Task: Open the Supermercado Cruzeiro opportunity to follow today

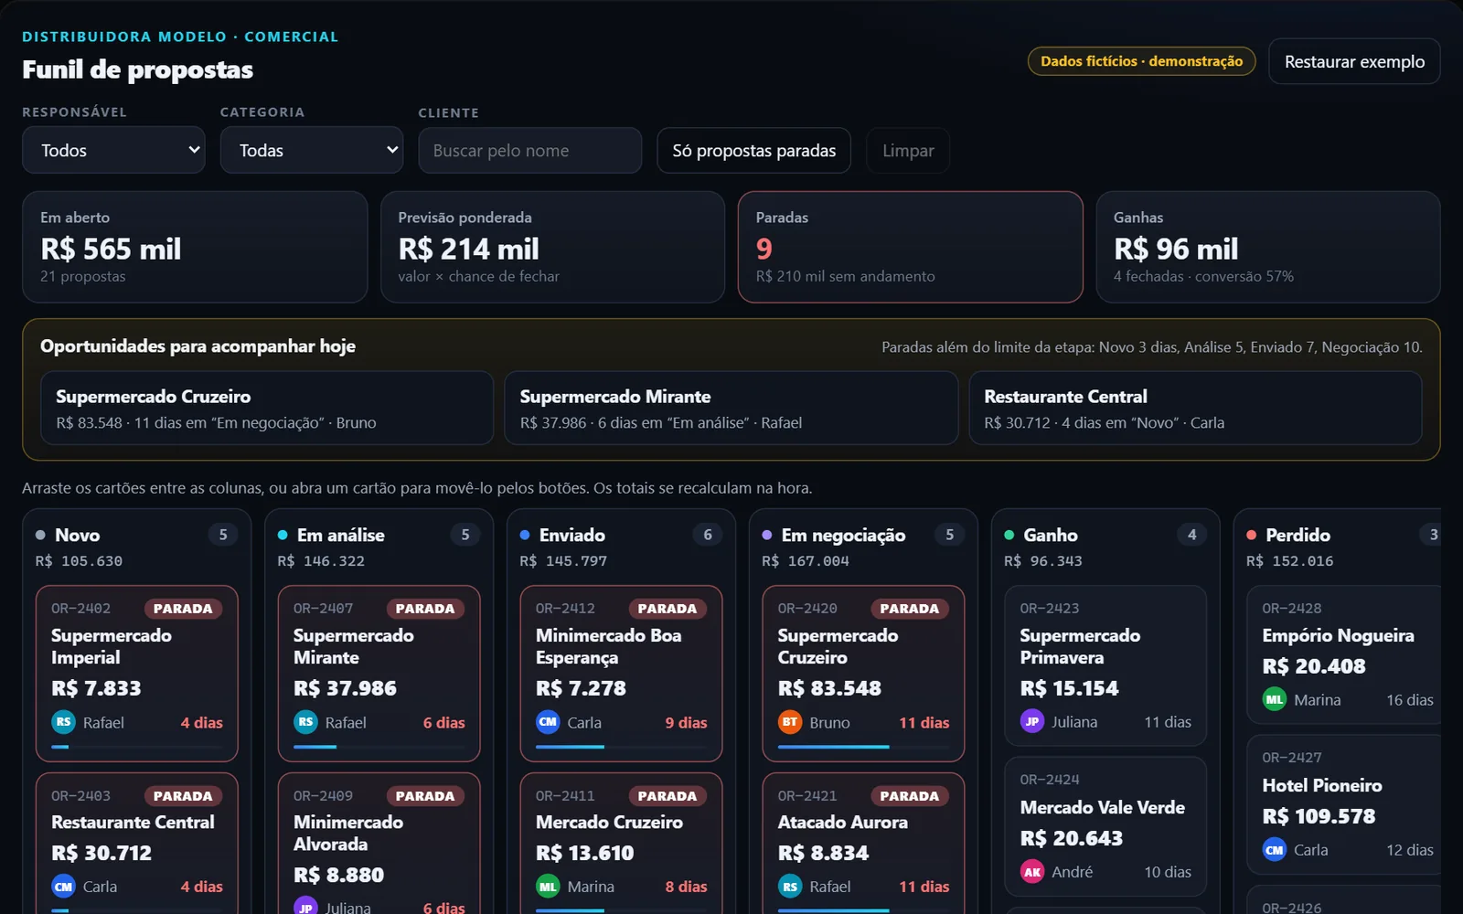Action: point(267,408)
